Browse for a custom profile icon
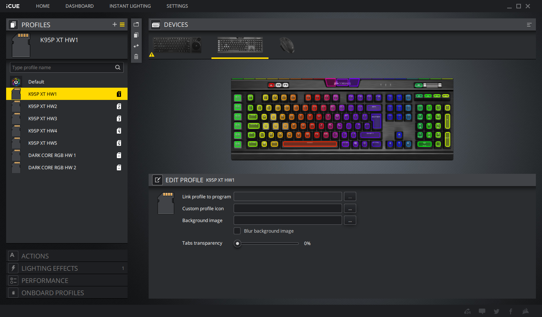 350,208
